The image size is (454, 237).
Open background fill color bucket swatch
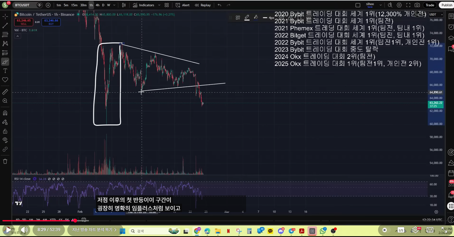[x=256, y=18]
